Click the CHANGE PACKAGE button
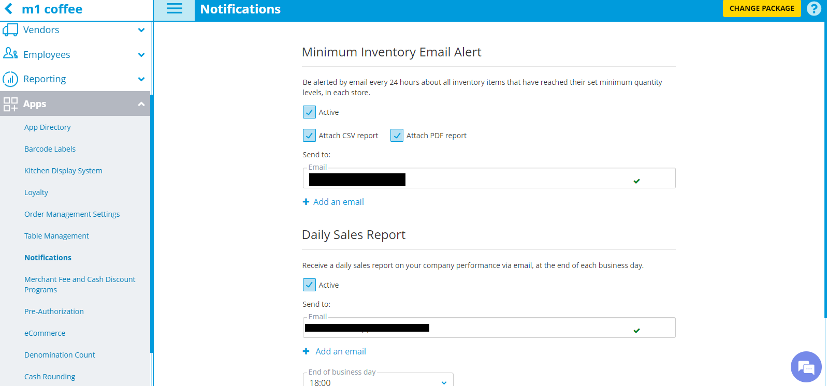The height and width of the screenshot is (386, 827). click(761, 9)
